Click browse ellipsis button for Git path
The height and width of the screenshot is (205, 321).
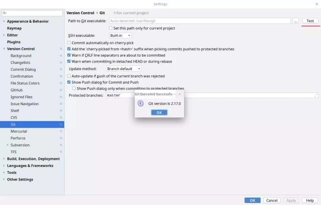(x=295, y=21)
